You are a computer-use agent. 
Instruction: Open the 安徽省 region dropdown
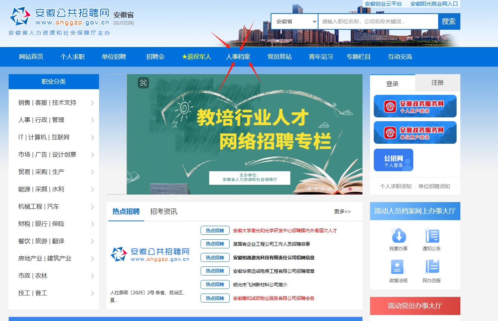(x=295, y=21)
